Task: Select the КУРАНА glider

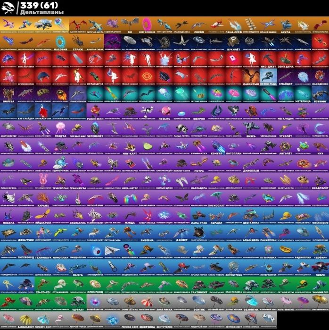Action: [43, 198]
